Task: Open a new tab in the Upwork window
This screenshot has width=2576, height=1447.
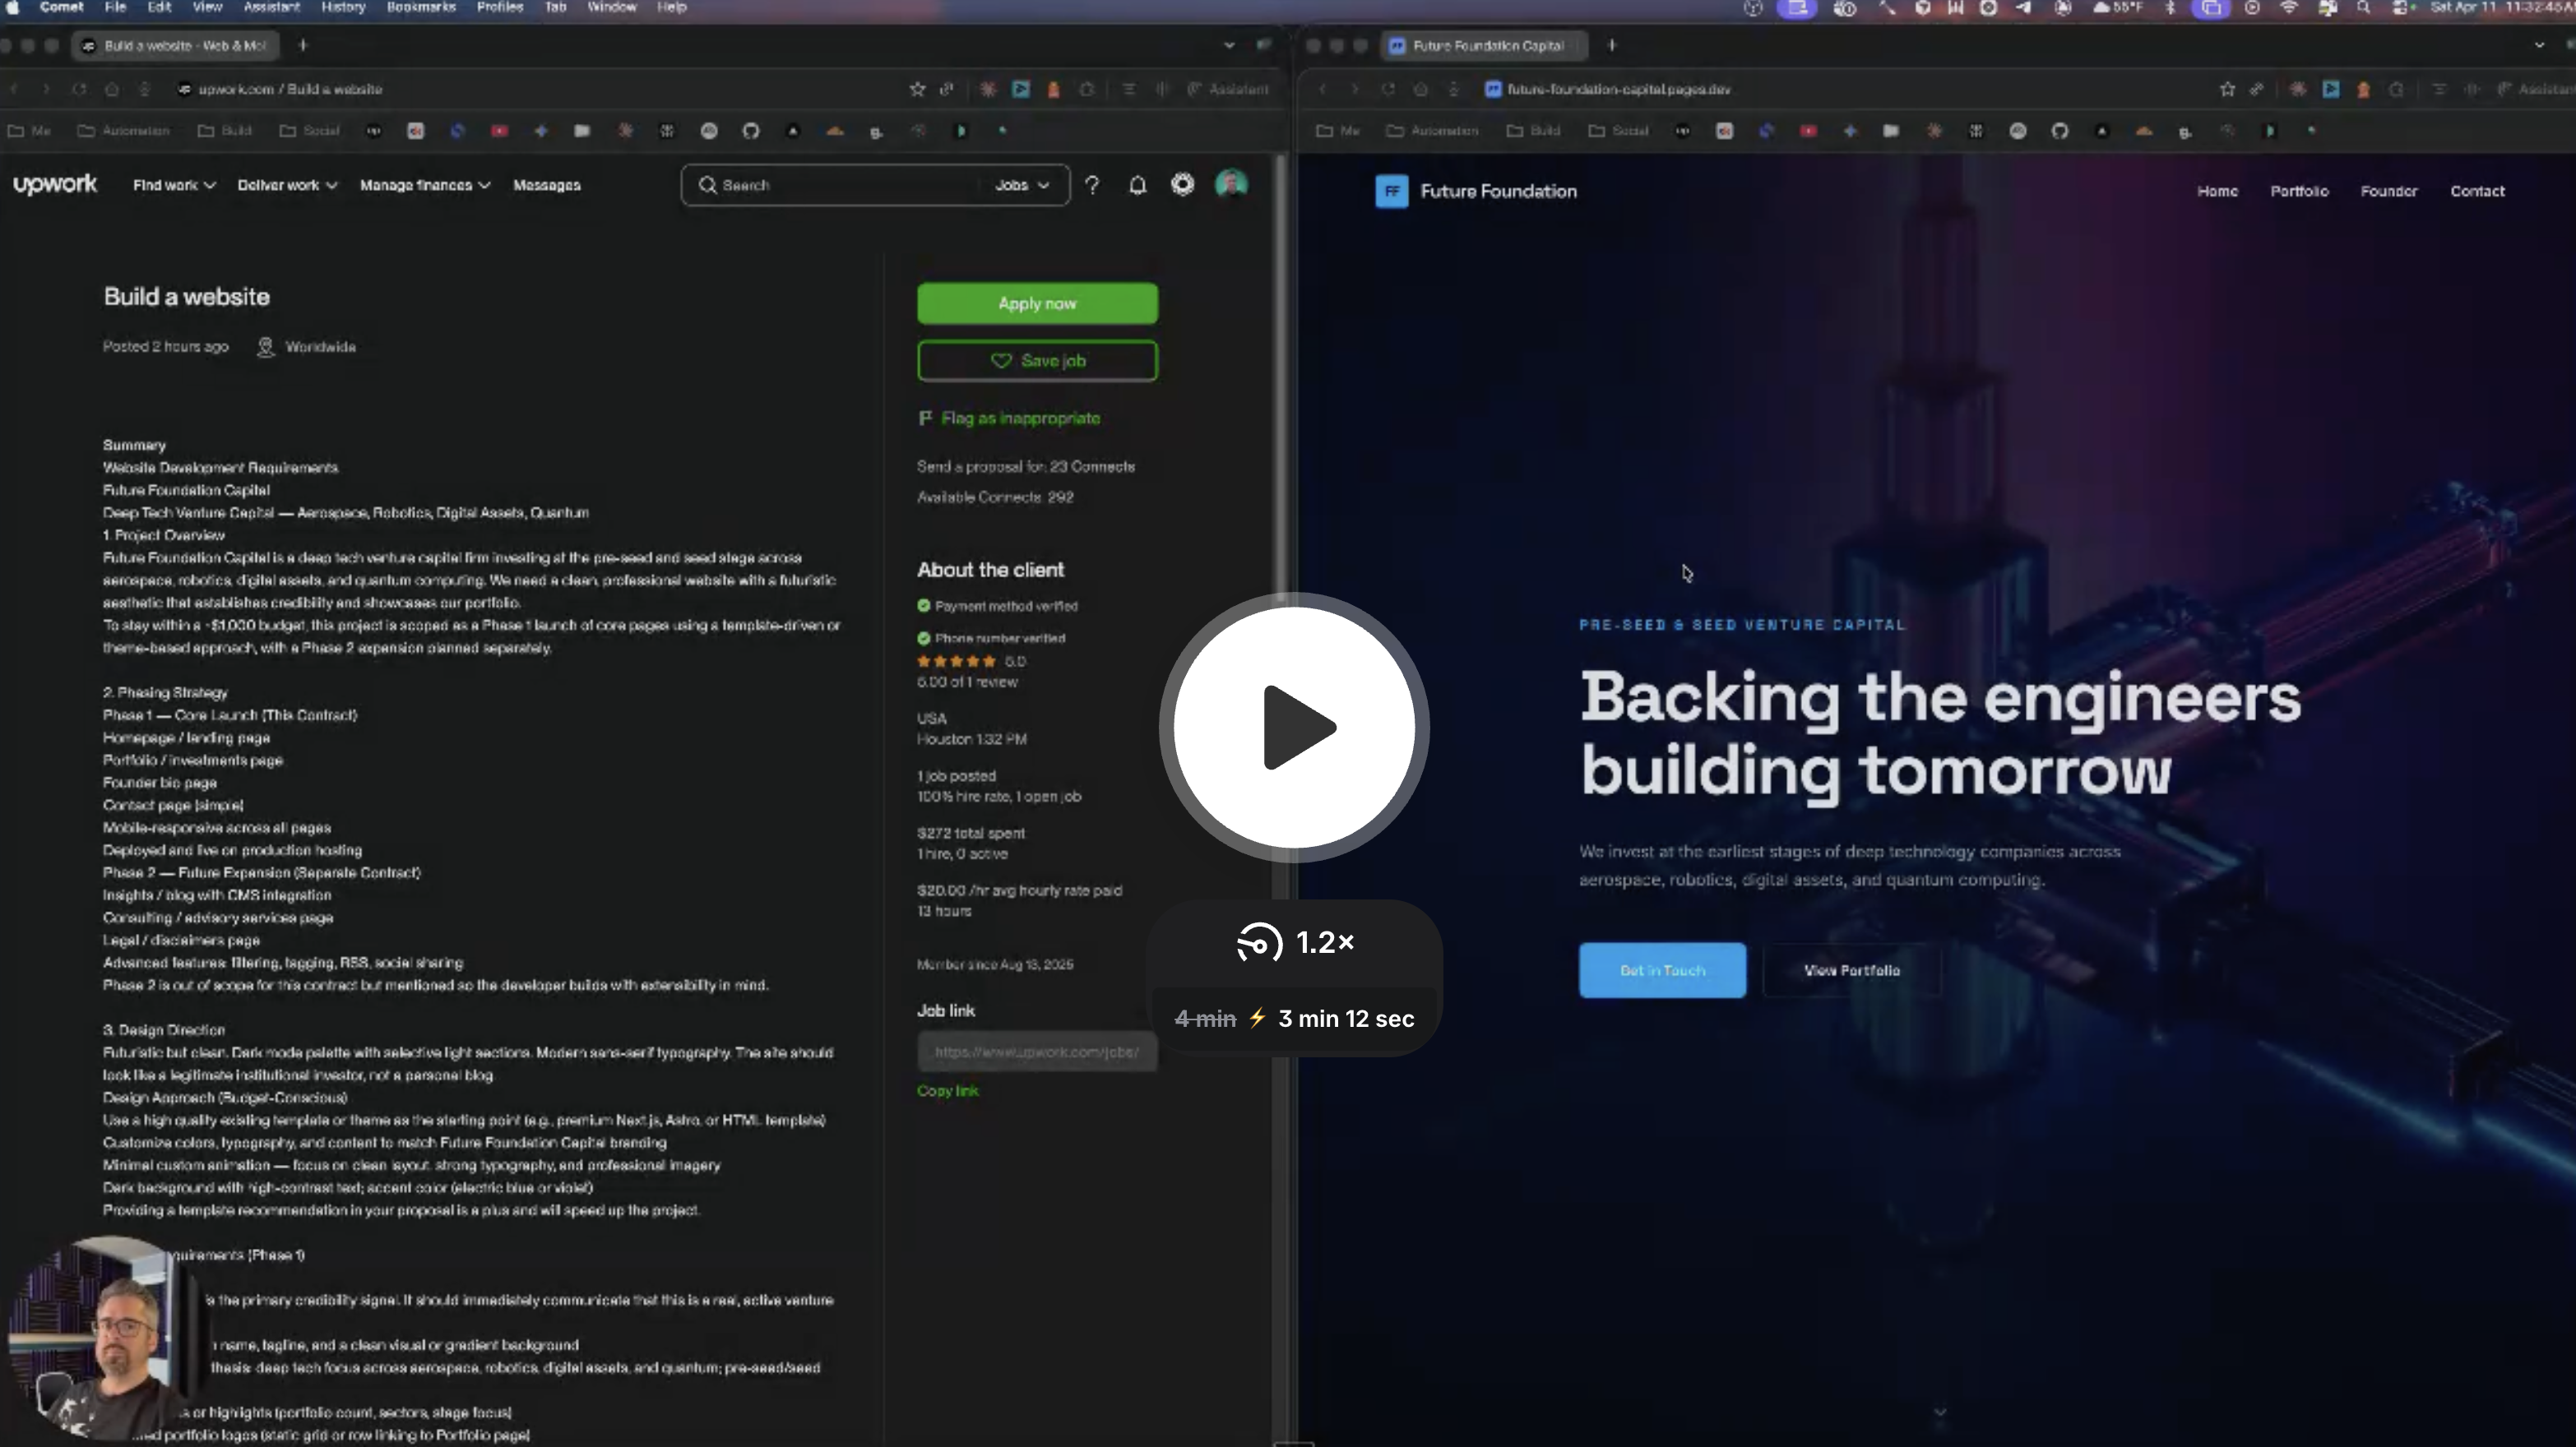Action: [302, 45]
